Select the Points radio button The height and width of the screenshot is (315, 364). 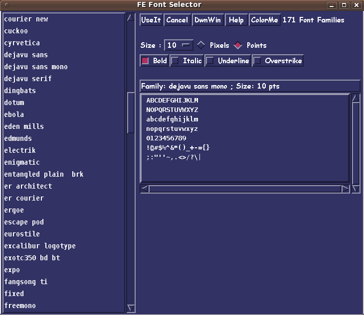click(x=238, y=45)
